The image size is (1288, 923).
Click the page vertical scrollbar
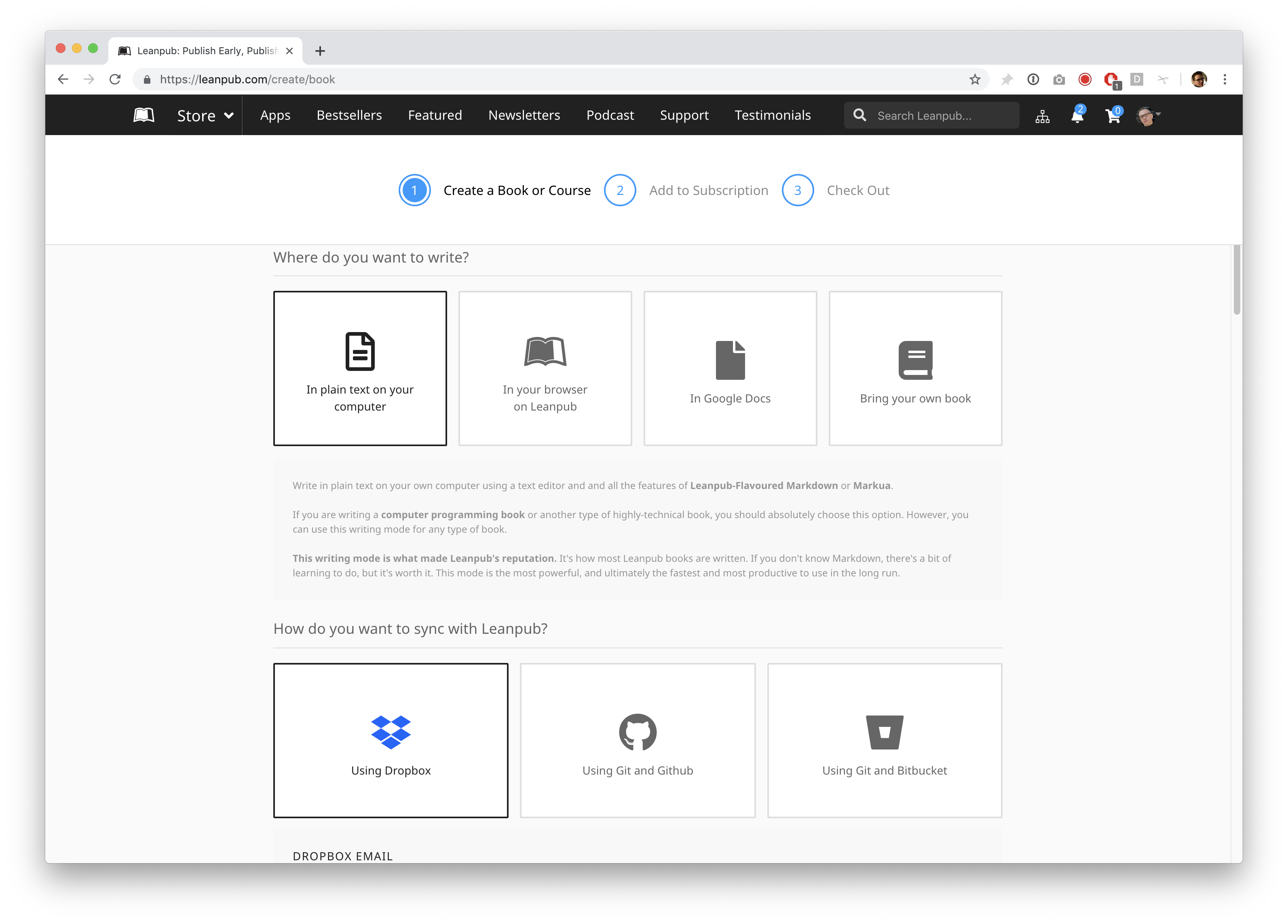pos(1236,279)
